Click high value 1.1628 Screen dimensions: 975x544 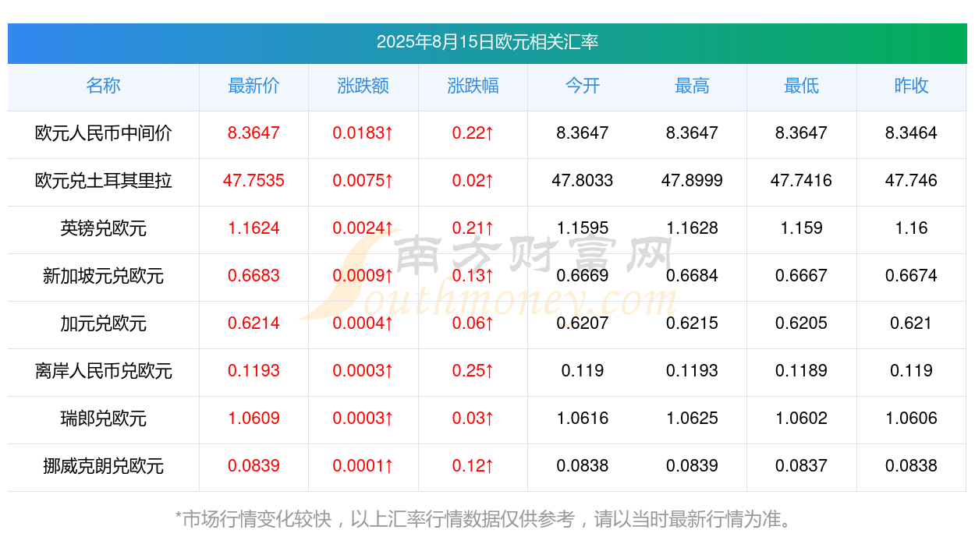pos(692,228)
